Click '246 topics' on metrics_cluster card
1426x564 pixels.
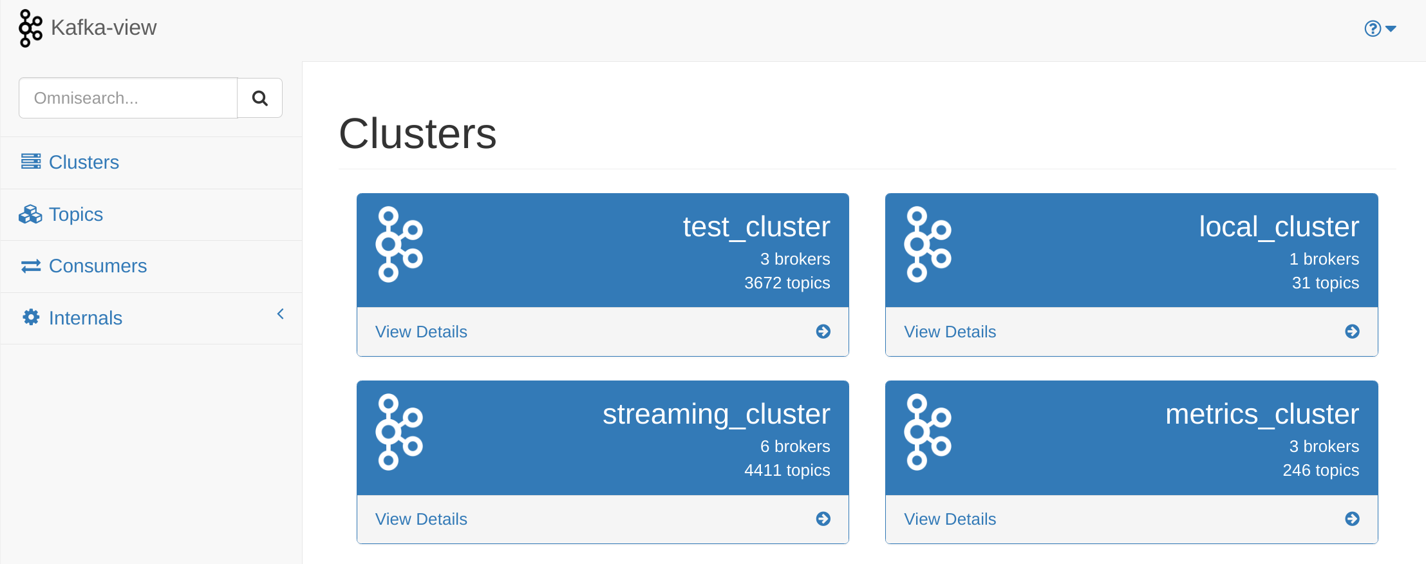[x=1321, y=470]
